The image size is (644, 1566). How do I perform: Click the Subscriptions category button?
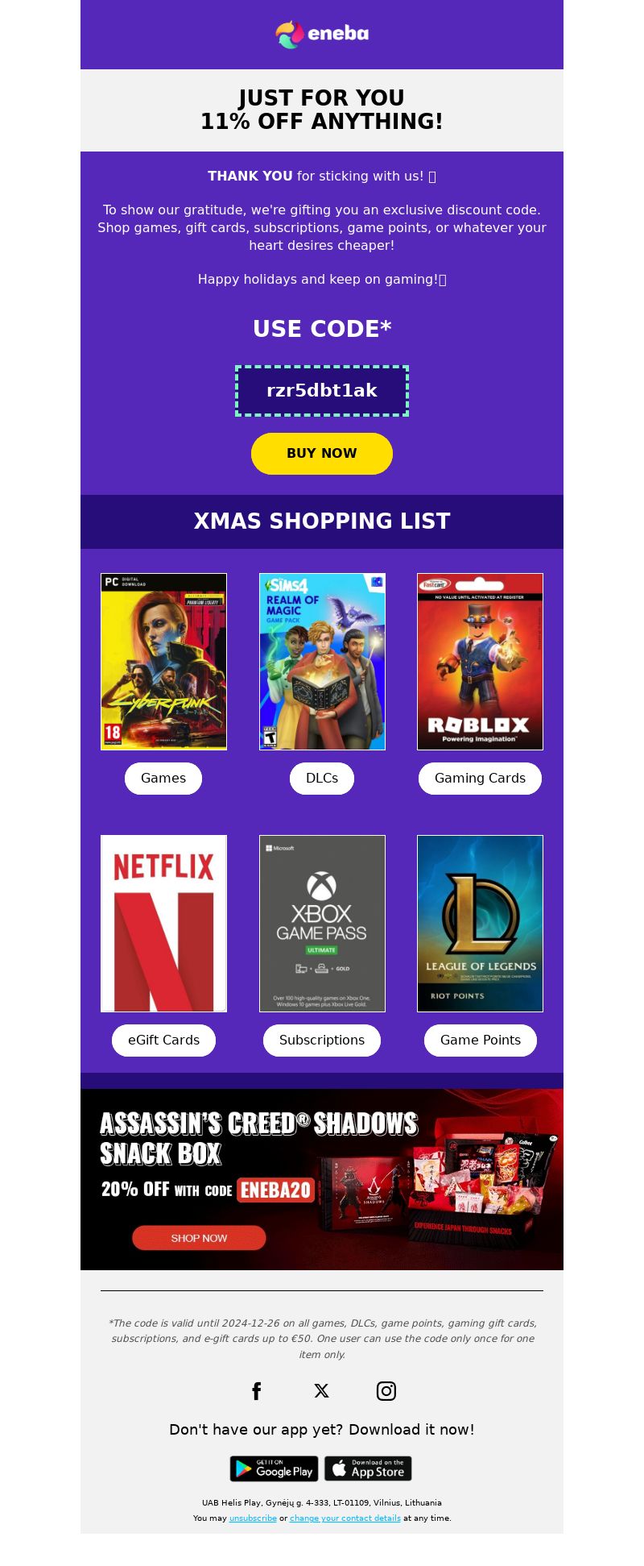pos(322,1041)
